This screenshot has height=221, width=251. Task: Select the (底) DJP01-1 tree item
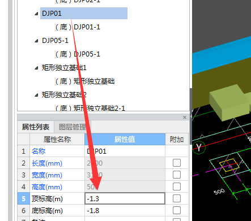point(78,27)
